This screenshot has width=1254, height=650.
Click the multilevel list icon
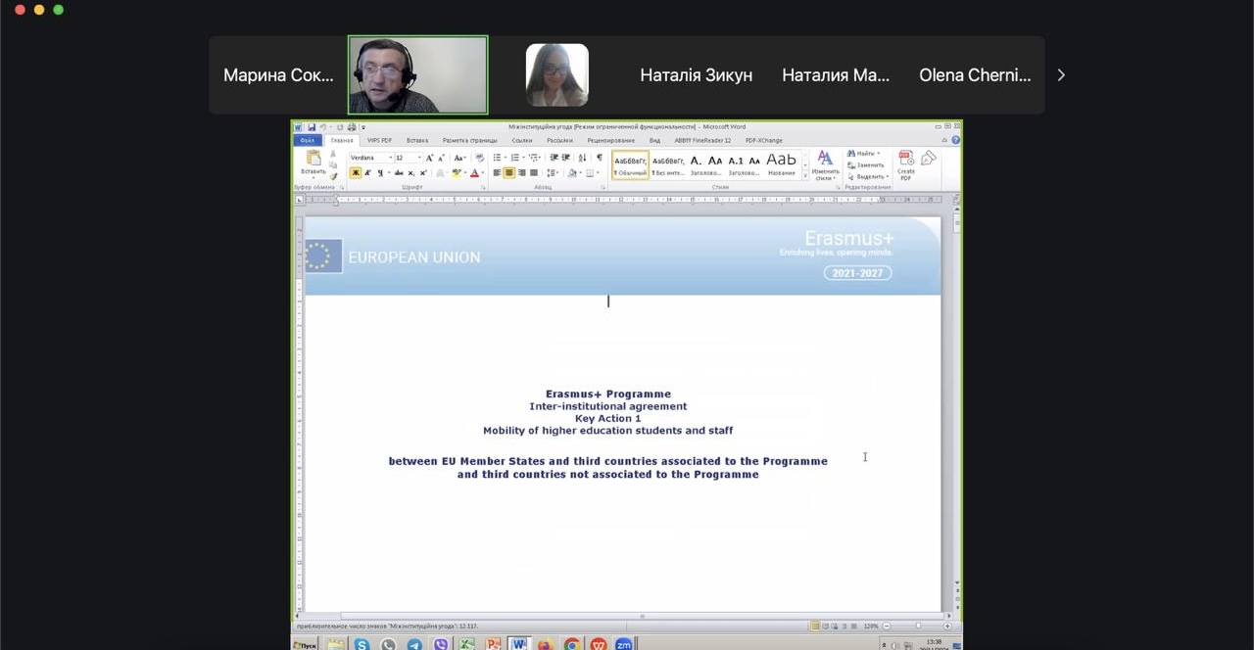(533, 158)
